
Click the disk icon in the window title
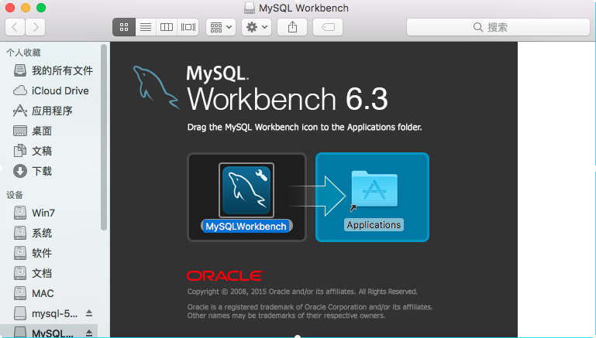coord(250,8)
